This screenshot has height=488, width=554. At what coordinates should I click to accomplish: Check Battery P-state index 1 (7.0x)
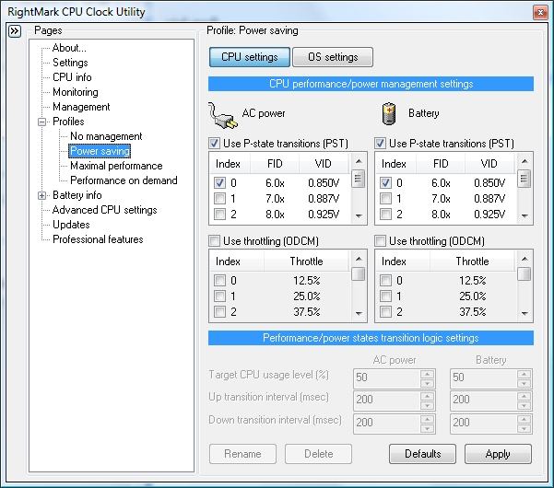(385, 198)
